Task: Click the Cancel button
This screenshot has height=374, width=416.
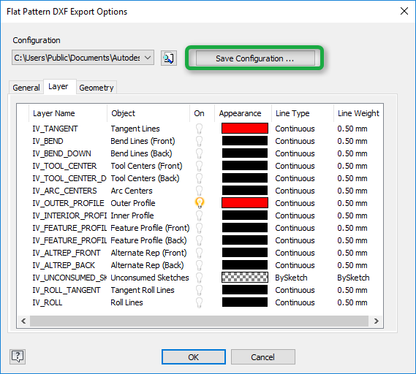Action: [263, 356]
